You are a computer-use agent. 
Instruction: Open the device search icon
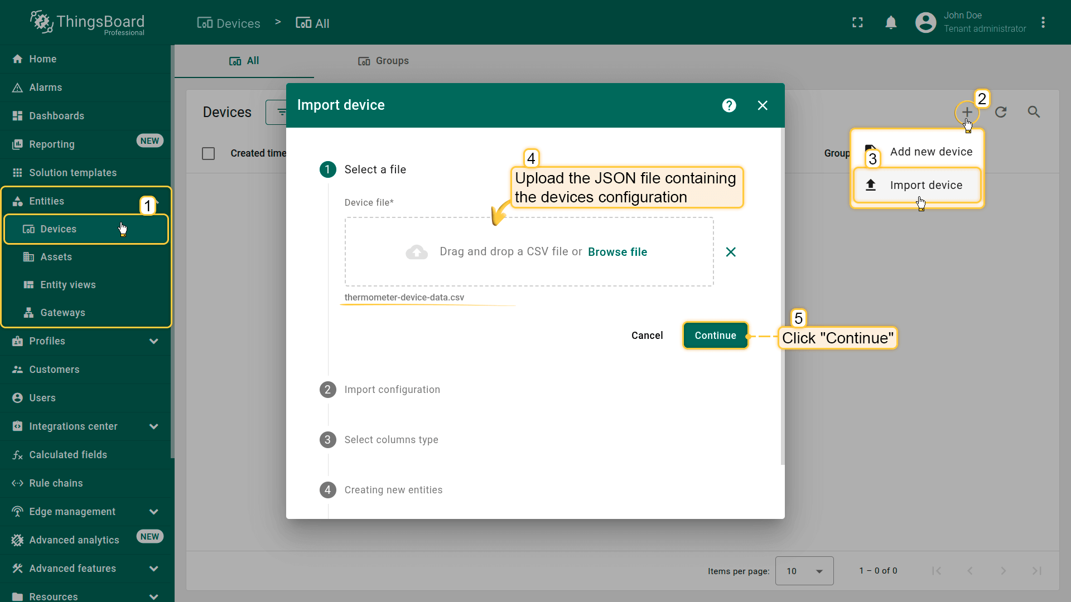[x=1034, y=112]
